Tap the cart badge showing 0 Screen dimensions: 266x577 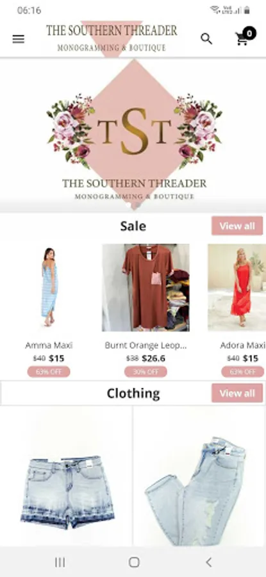249,33
